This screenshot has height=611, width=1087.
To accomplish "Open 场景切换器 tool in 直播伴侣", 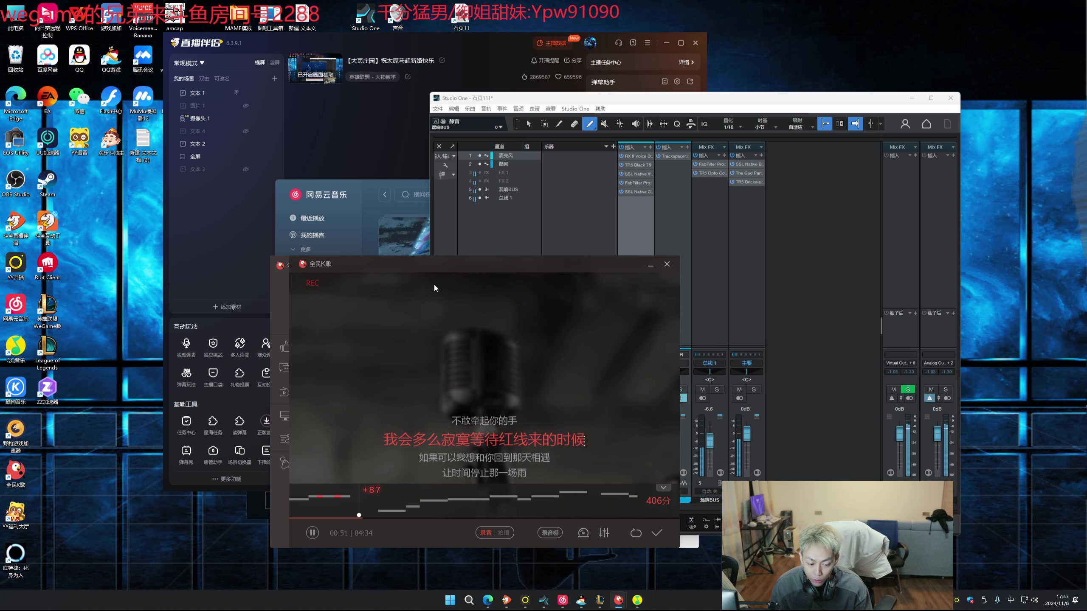I will [240, 455].
